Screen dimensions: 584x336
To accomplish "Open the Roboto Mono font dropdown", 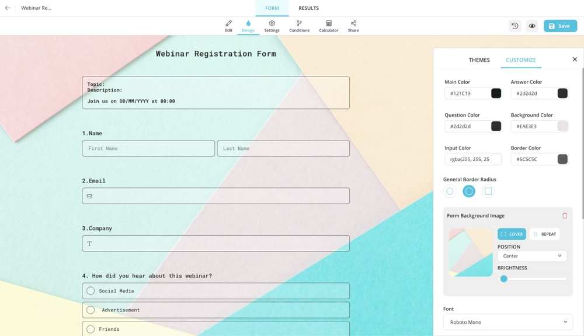I will click(507, 322).
